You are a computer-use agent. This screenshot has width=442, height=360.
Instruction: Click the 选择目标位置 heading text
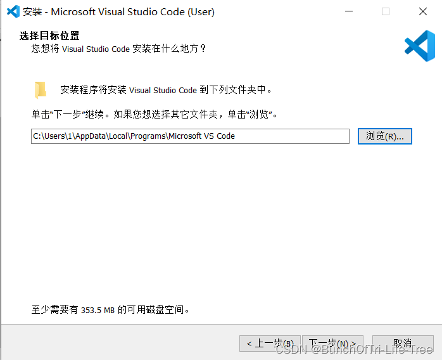coord(49,36)
